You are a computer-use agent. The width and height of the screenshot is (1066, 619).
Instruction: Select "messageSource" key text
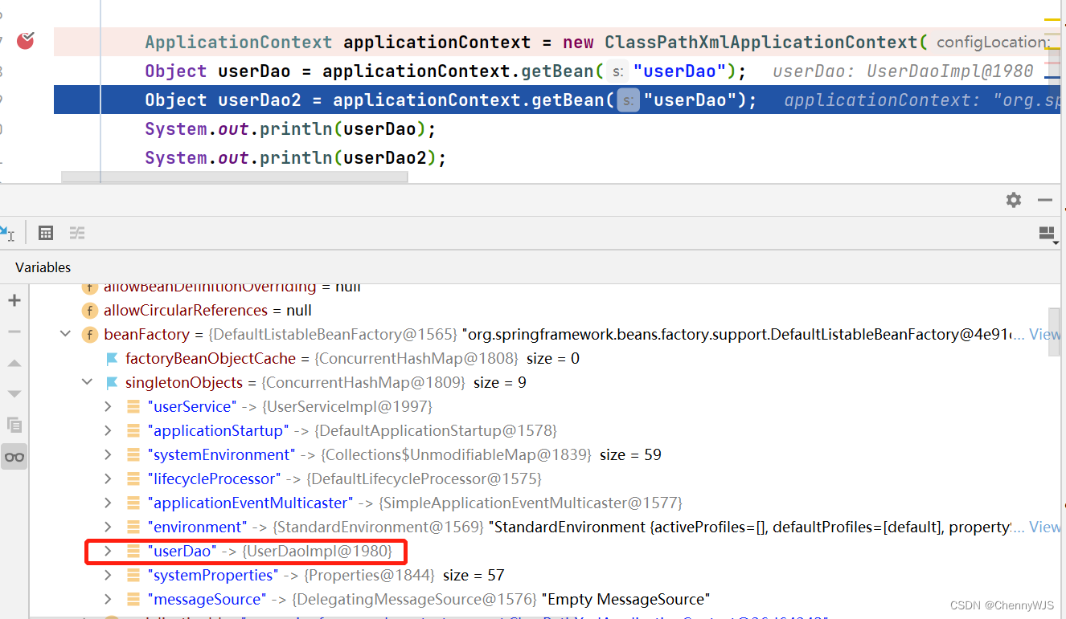pyautogui.click(x=207, y=599)
